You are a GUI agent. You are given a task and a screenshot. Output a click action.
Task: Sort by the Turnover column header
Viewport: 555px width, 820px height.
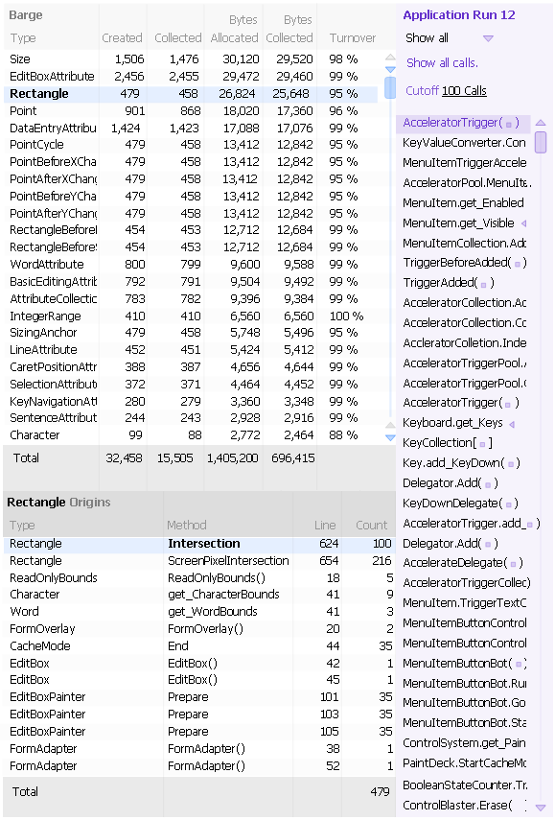tap(352, 38)
